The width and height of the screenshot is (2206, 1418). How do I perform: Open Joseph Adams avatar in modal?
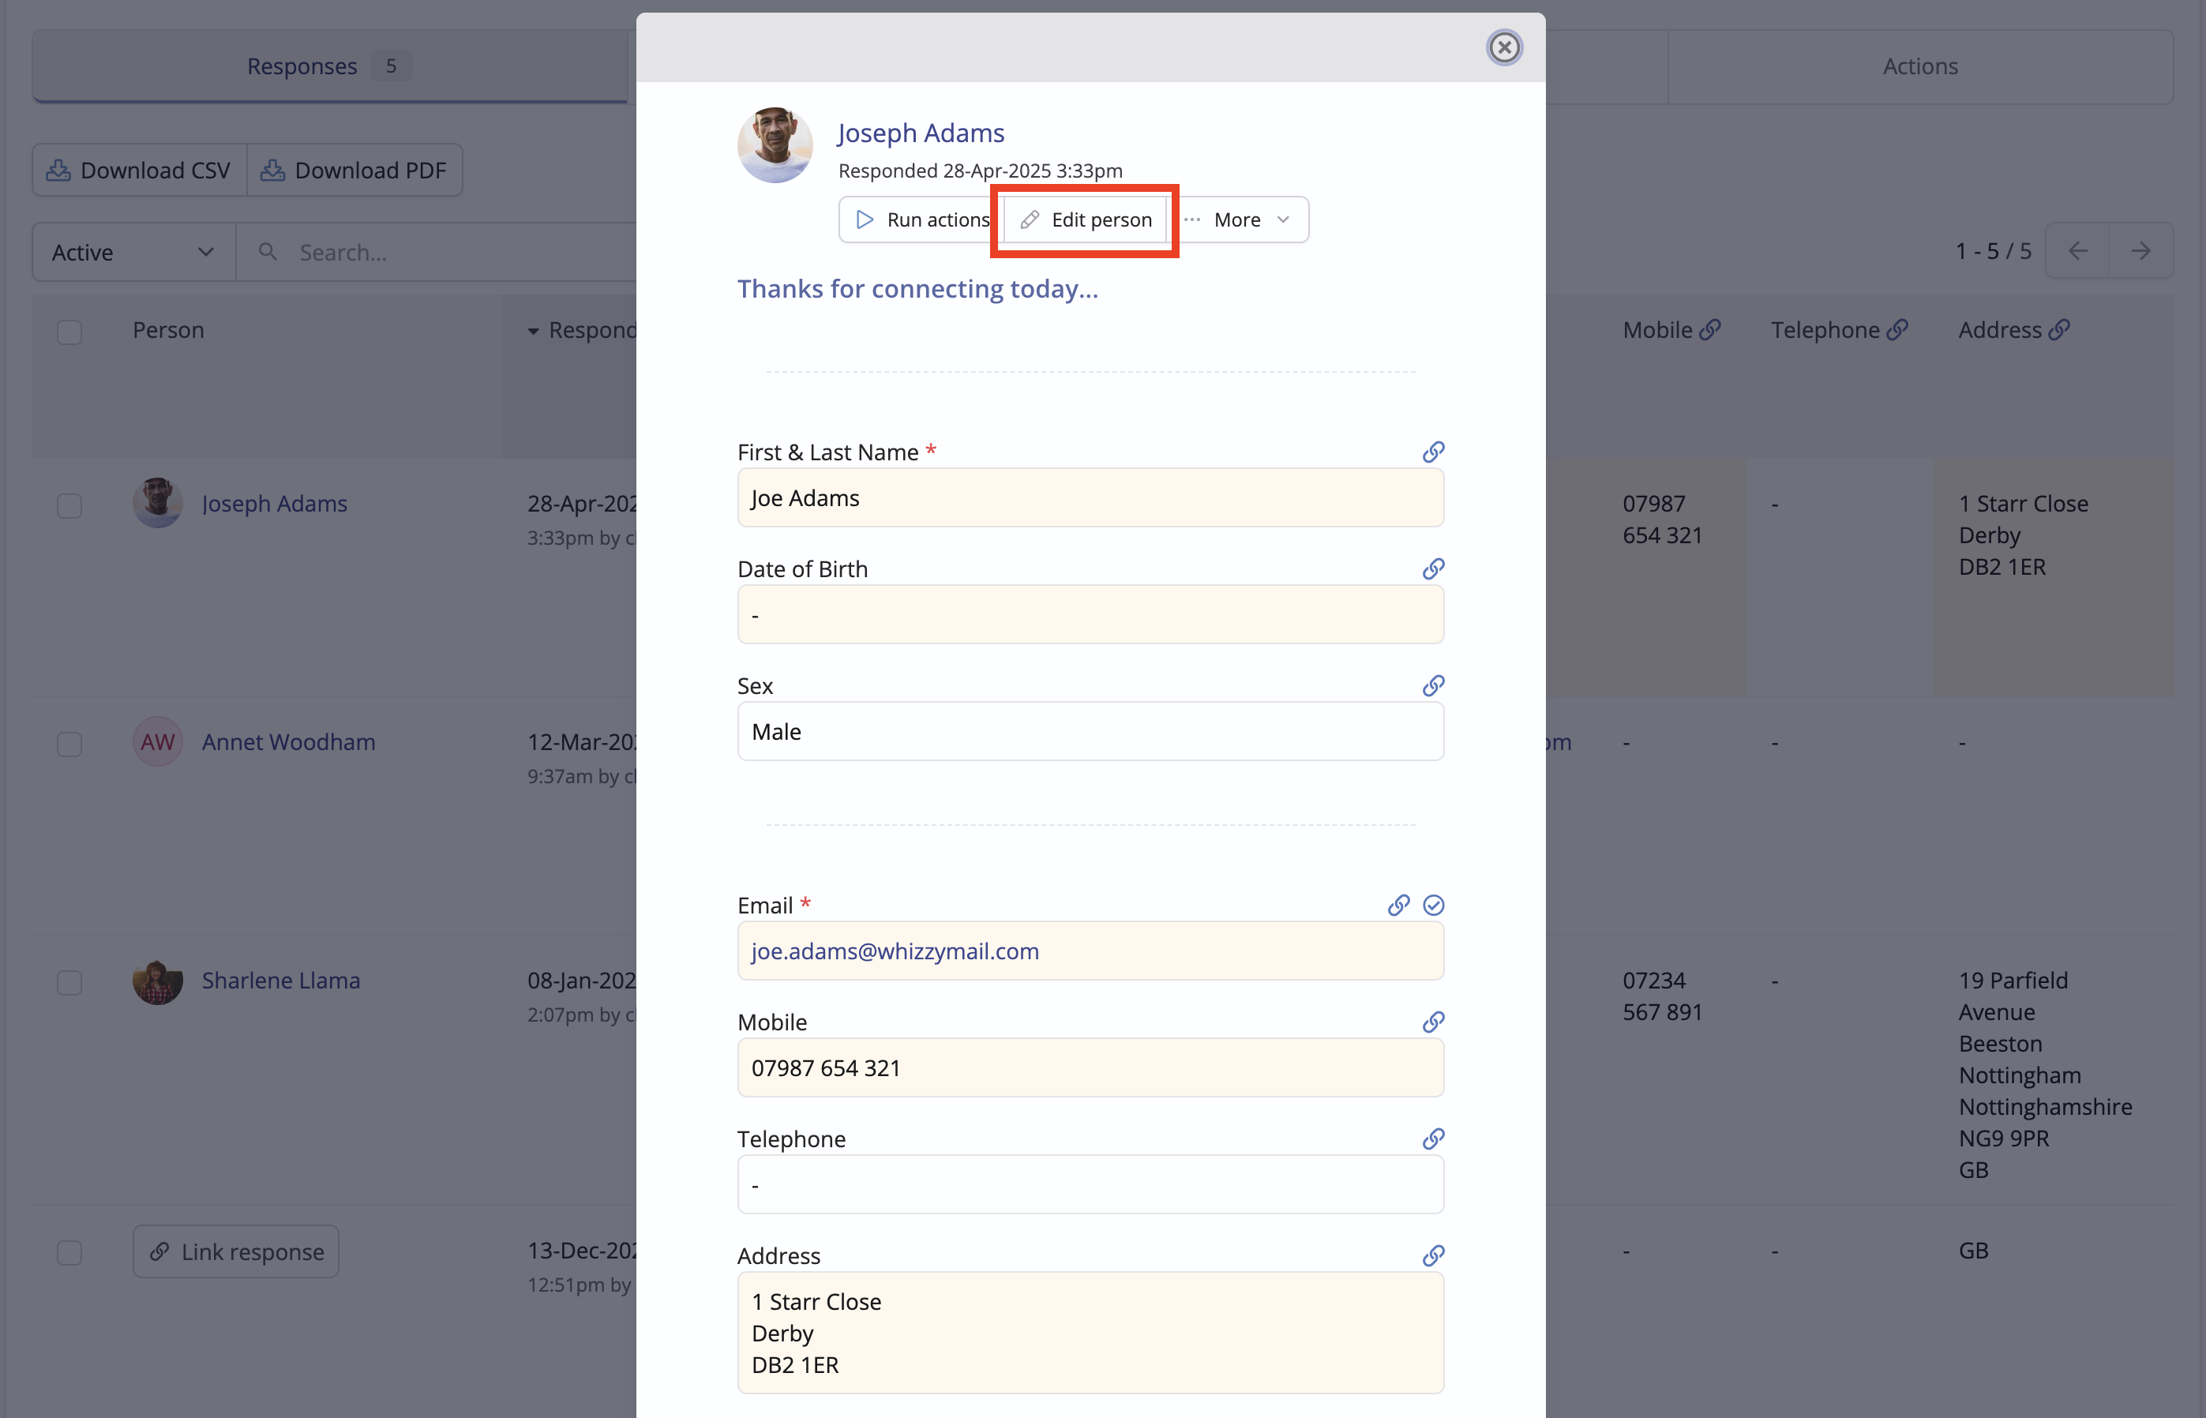point(775,144)
